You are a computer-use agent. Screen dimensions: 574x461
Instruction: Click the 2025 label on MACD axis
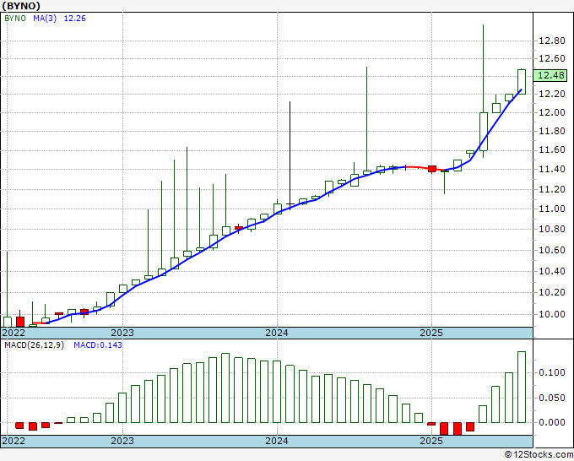coord(431,441)
